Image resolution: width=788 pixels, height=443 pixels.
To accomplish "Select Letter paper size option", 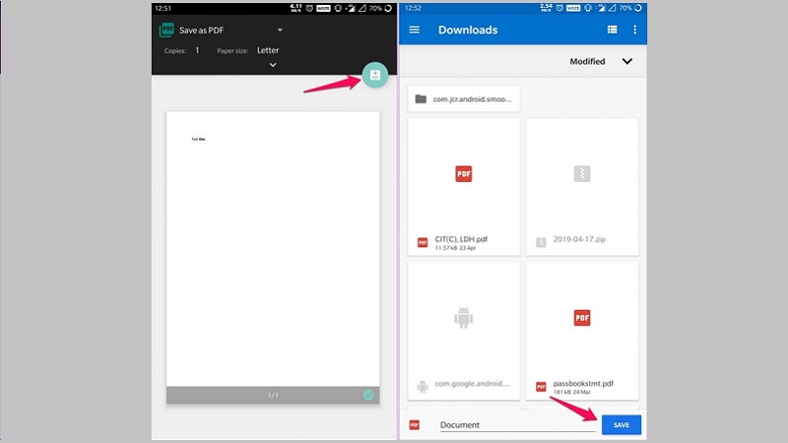I will coord(268,49).
